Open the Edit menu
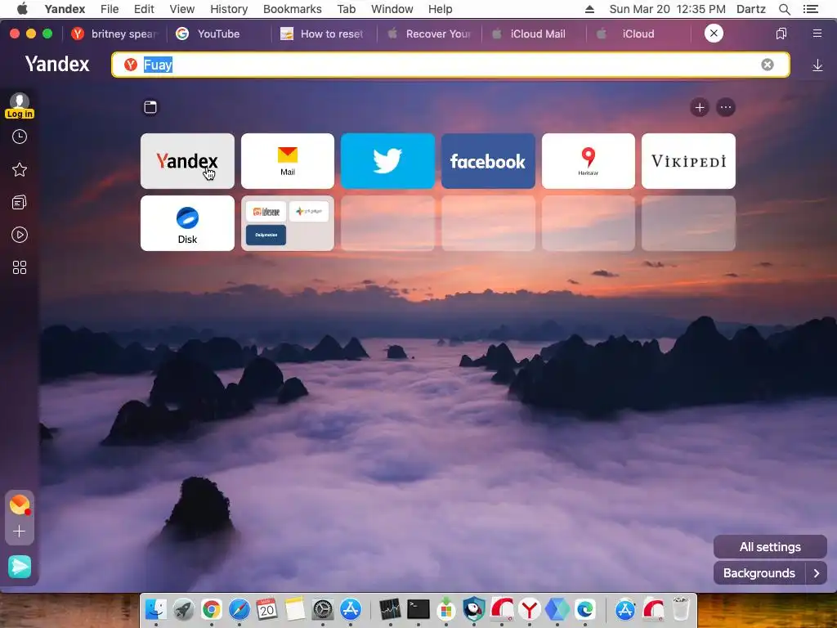 [144, 9]
